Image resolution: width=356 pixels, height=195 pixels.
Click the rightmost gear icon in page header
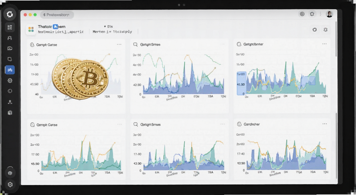pyautogui.click(x=325, y=30)
